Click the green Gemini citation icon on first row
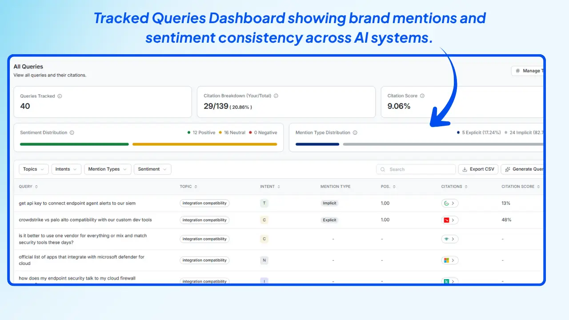The image size is (569, 320). click(x=447, y=203)
